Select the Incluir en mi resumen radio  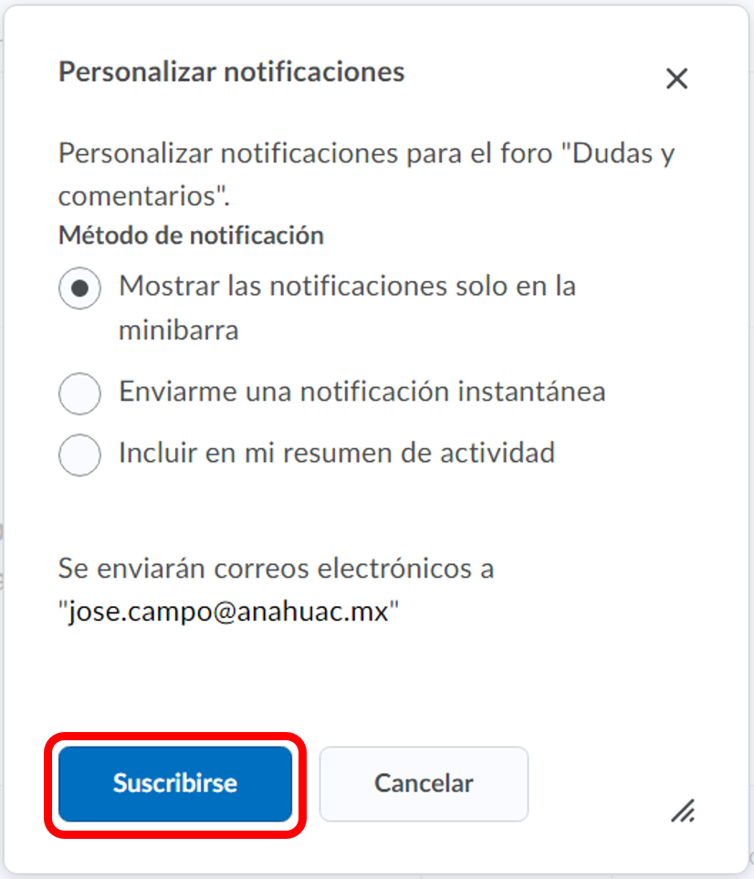click(79, 455)
